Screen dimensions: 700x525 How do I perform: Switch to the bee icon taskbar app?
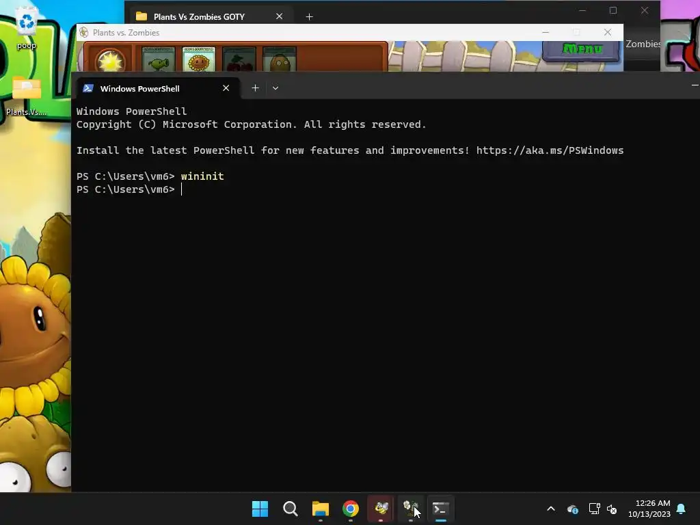point(381,509)
